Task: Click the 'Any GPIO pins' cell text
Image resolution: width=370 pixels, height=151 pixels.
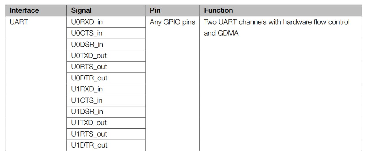Action: pos(173,22)
